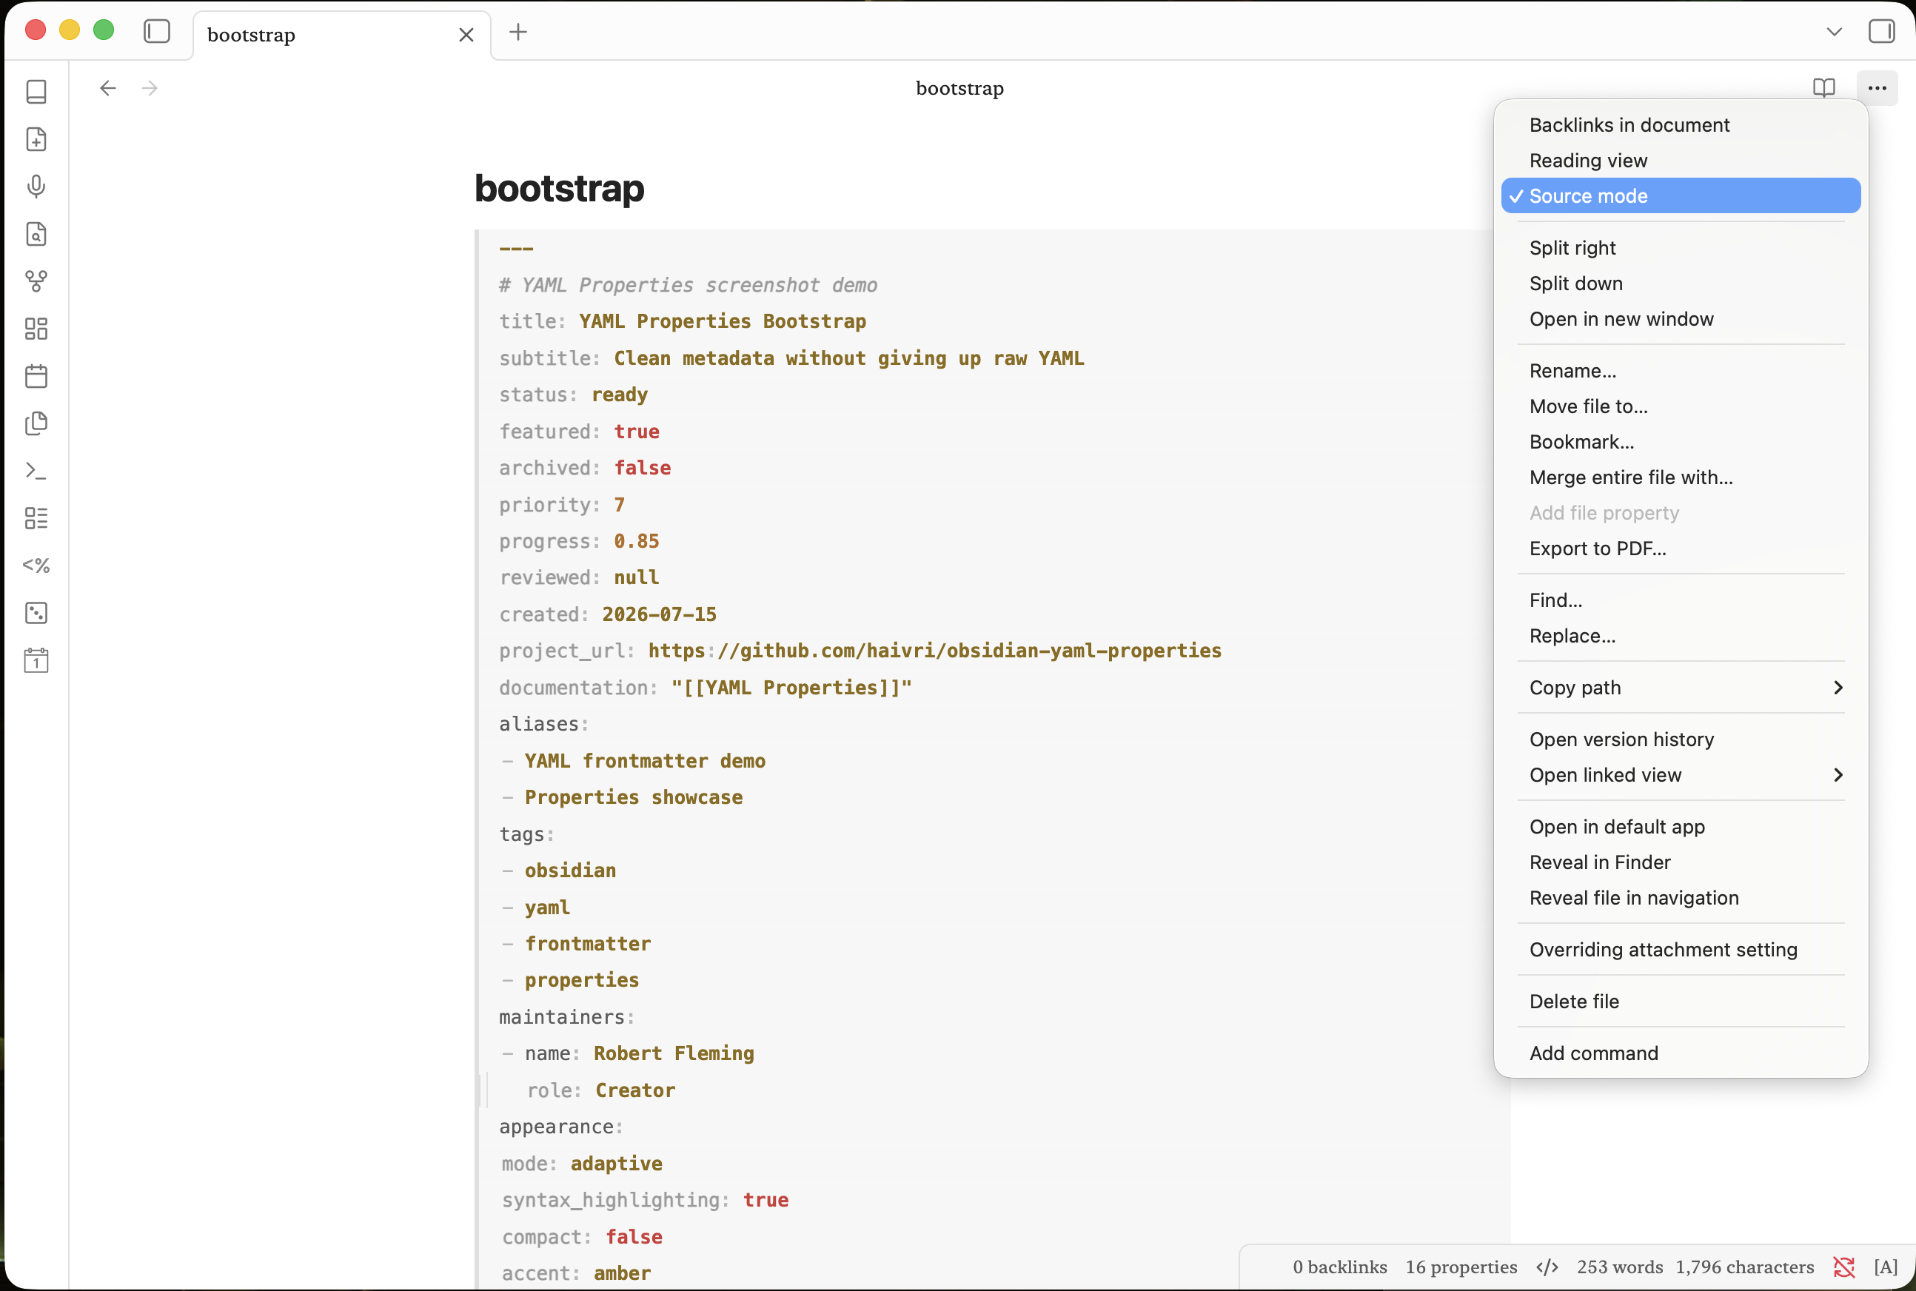Click the source mode code icon in status bar
The image size is (1916, 1291).
pyautogui.click(x=1547, y=1267)
